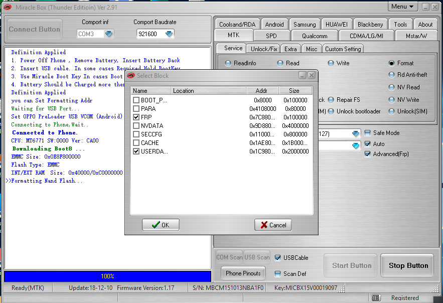Switch to the Coolsand/RDA tab
Image resolution: width=443 pixels, height=303 pixels.
(x=237, y=24)
